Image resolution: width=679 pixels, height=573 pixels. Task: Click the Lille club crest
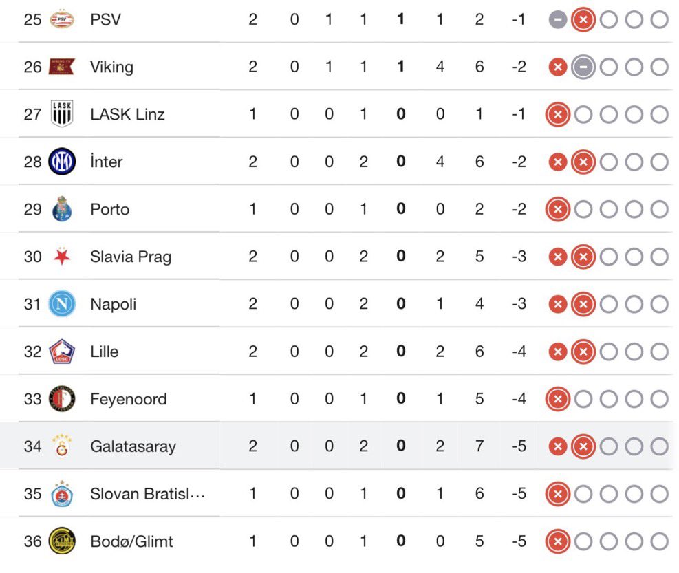pyautogui.click(x=62, y=352)
